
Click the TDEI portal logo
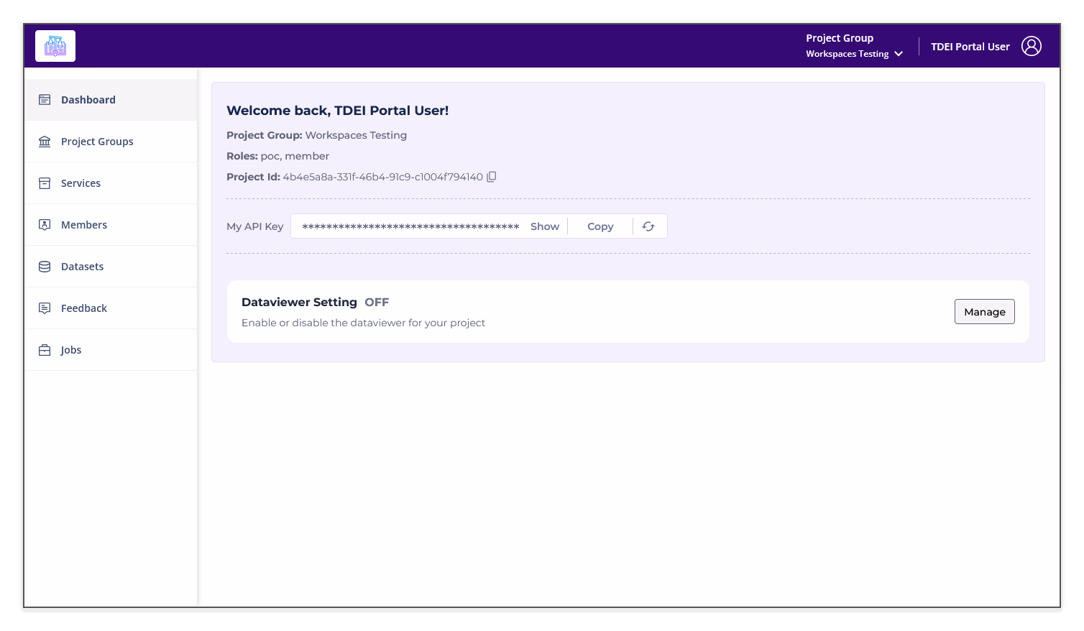tap(55, 46)
